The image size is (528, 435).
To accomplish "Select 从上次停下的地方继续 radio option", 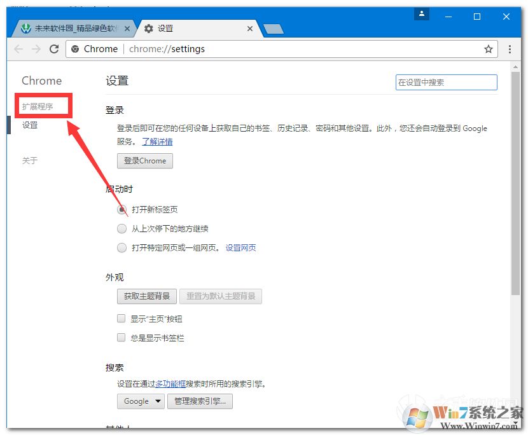I will tap(122, 229).
